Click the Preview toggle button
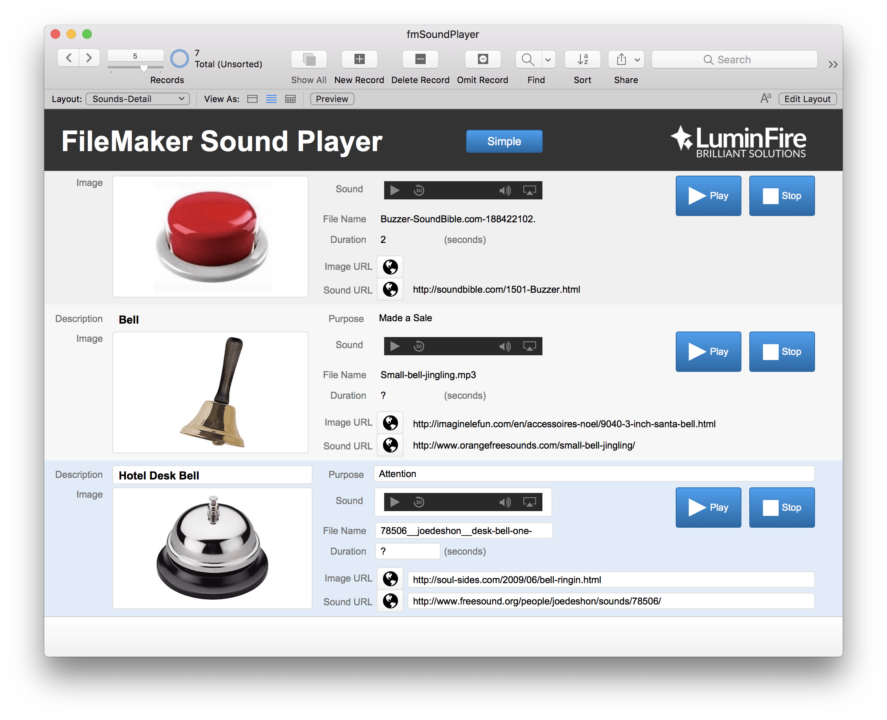 tap(332, 99)
